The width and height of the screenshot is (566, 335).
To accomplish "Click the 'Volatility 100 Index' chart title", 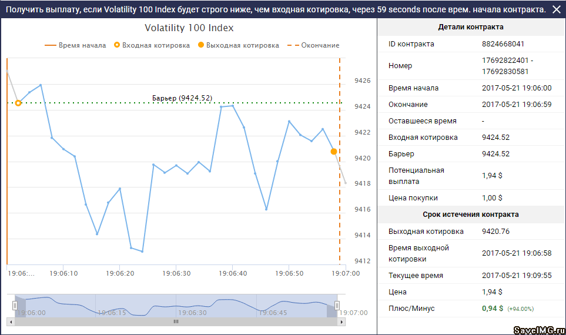I will click(x=189, y=28).
